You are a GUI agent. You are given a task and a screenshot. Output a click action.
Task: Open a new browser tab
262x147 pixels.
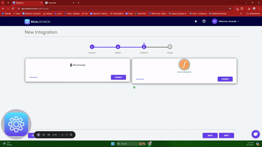pos(79,3)
